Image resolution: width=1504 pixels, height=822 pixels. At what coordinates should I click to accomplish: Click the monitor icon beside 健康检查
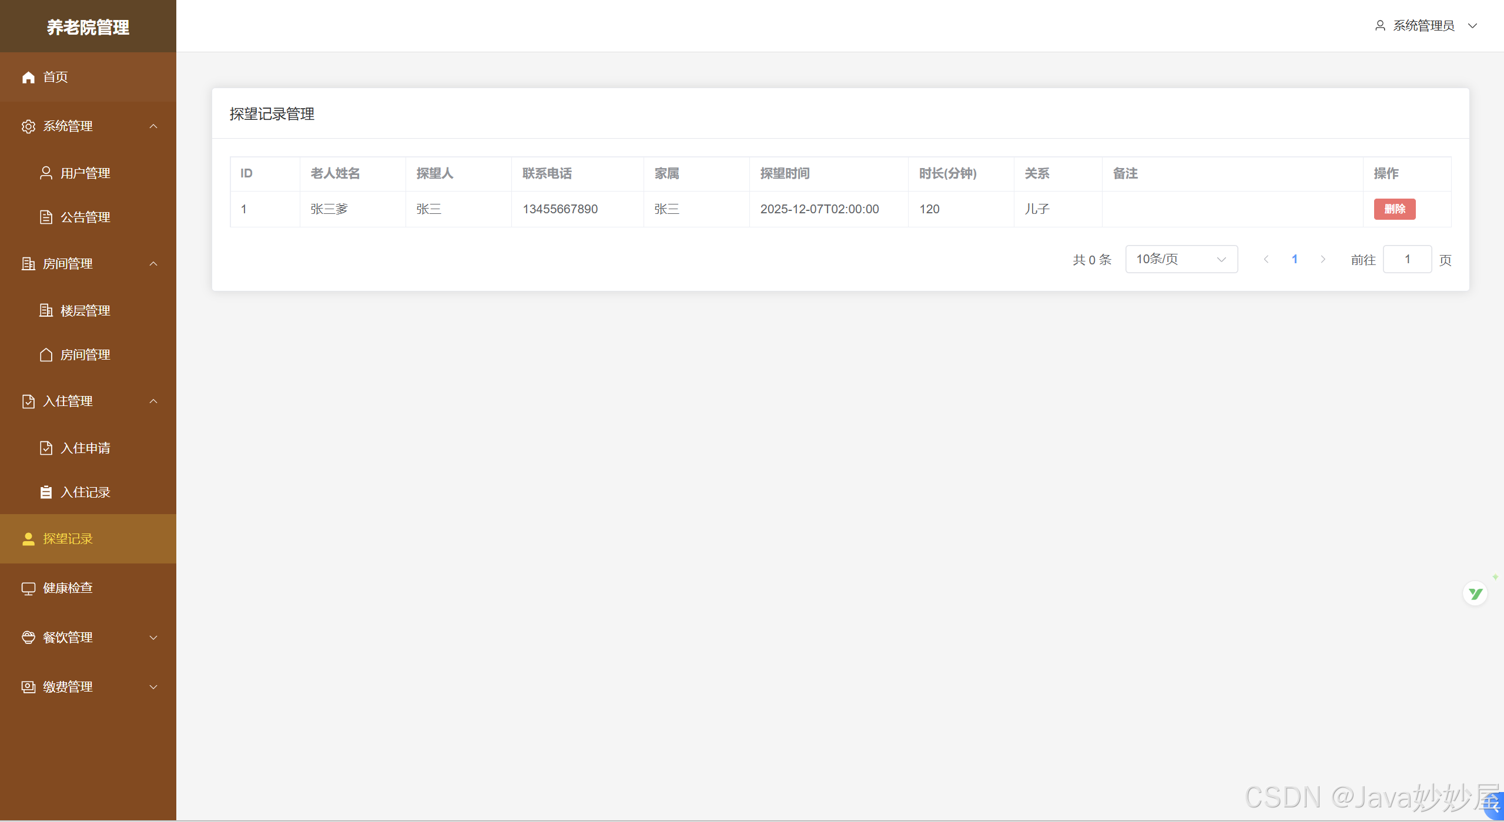tap(28, 588)
